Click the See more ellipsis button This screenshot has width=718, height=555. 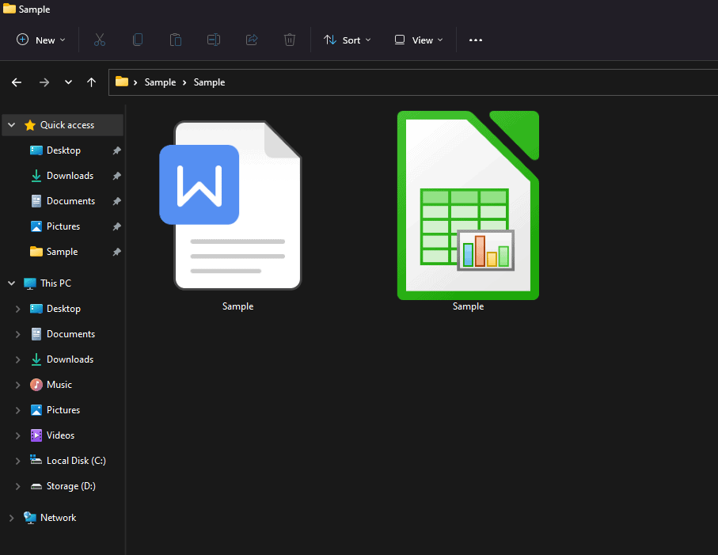coord(476,40)
